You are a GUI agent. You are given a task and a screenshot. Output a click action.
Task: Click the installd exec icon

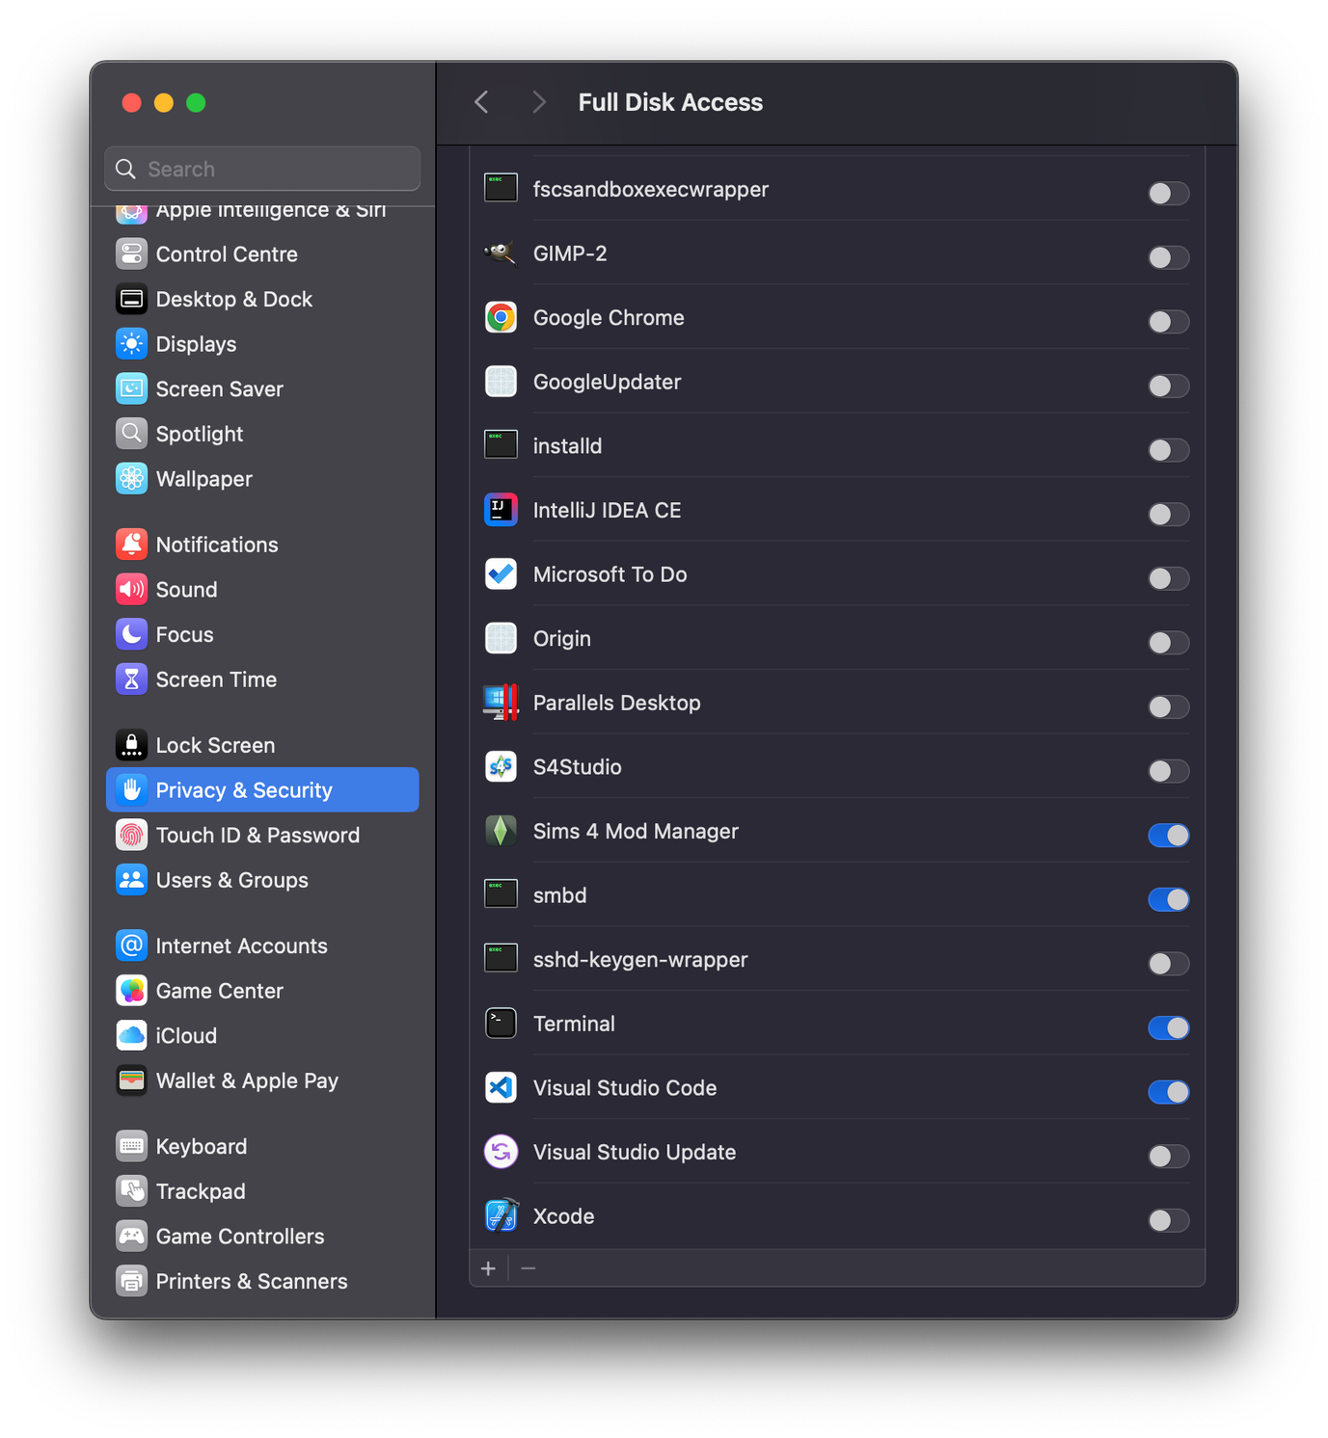pyautogui.click(x=501, y=446)
